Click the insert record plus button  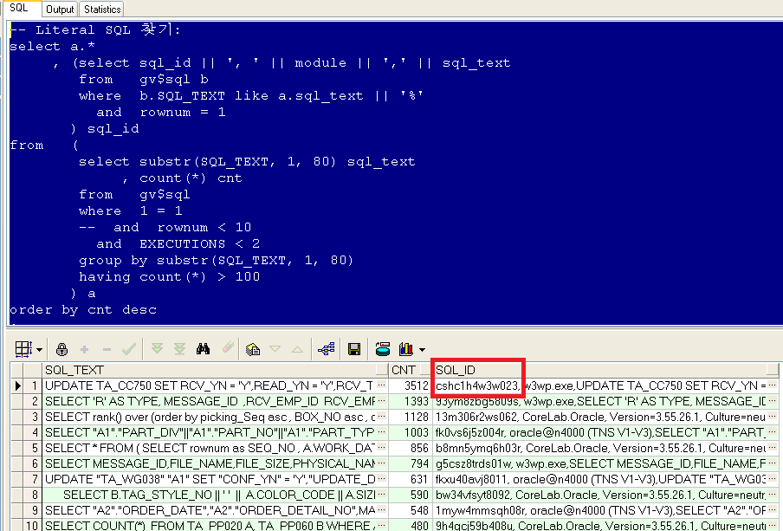[x=84, y=349]
